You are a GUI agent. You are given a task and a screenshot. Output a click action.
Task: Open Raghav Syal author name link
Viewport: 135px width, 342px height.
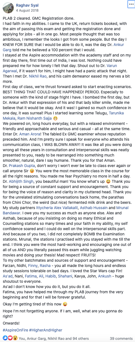pos(27,5)
